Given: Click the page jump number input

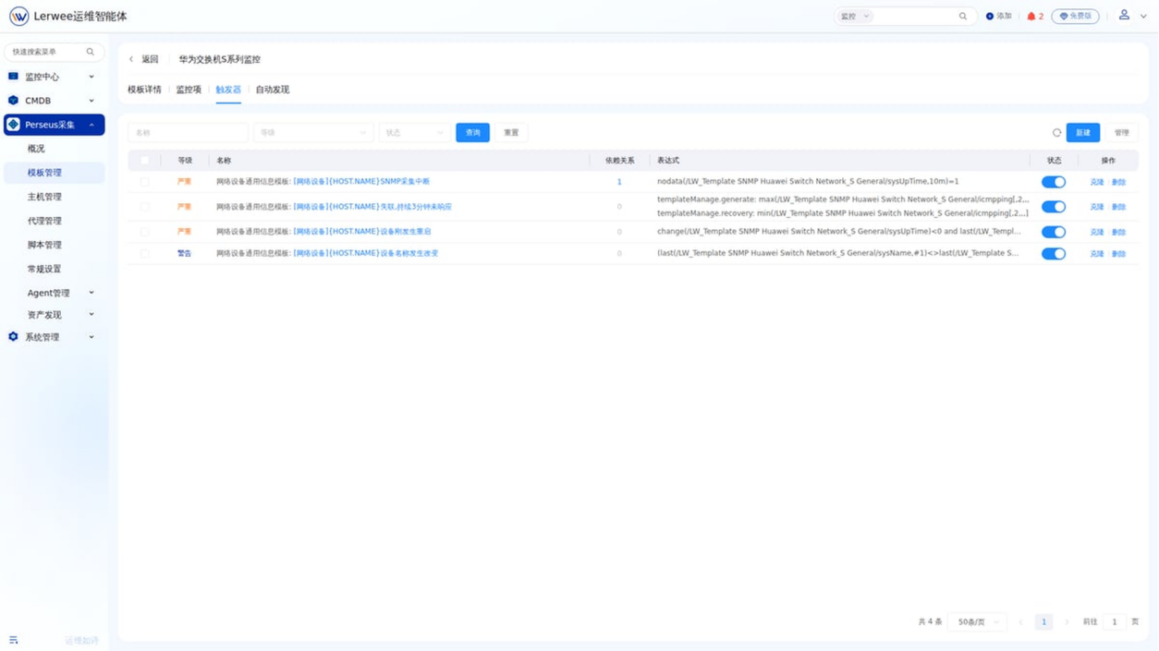Looking at the screenshot, I should click(1115, 622).
